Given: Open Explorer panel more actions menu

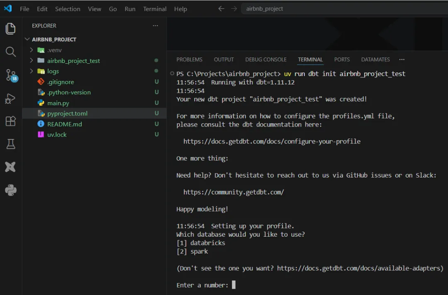Looking at the screenshot, I should (155, 26).
